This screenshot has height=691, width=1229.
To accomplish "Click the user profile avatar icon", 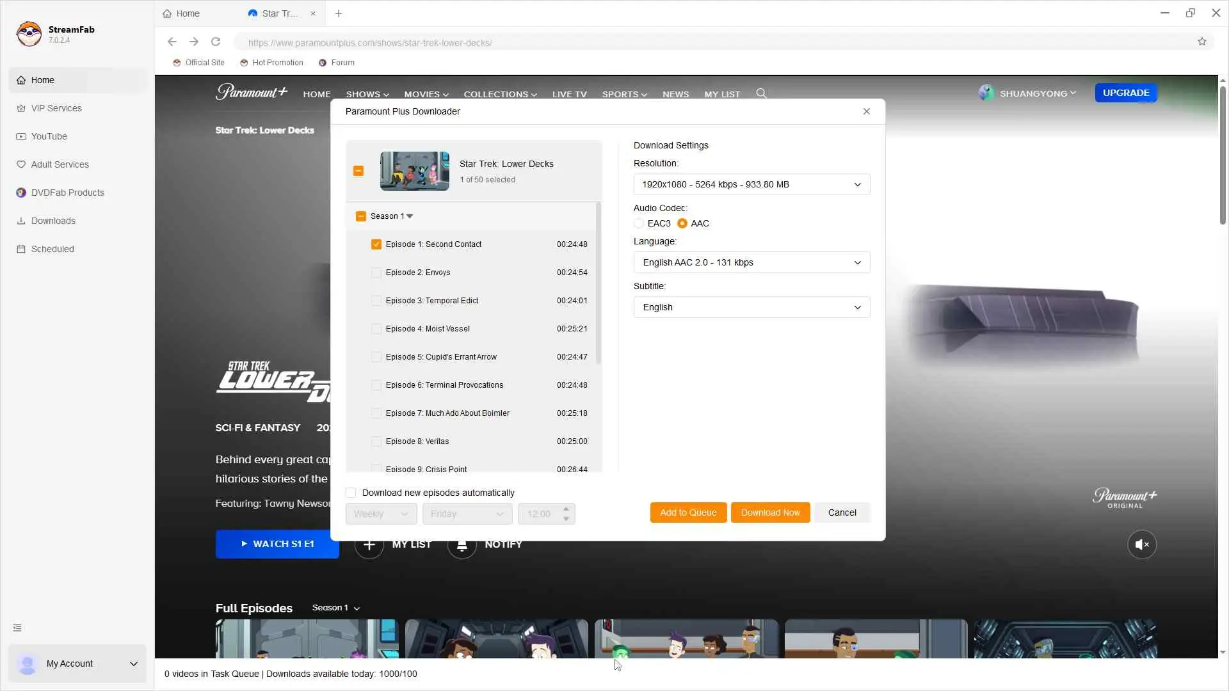I will [986, 93].
